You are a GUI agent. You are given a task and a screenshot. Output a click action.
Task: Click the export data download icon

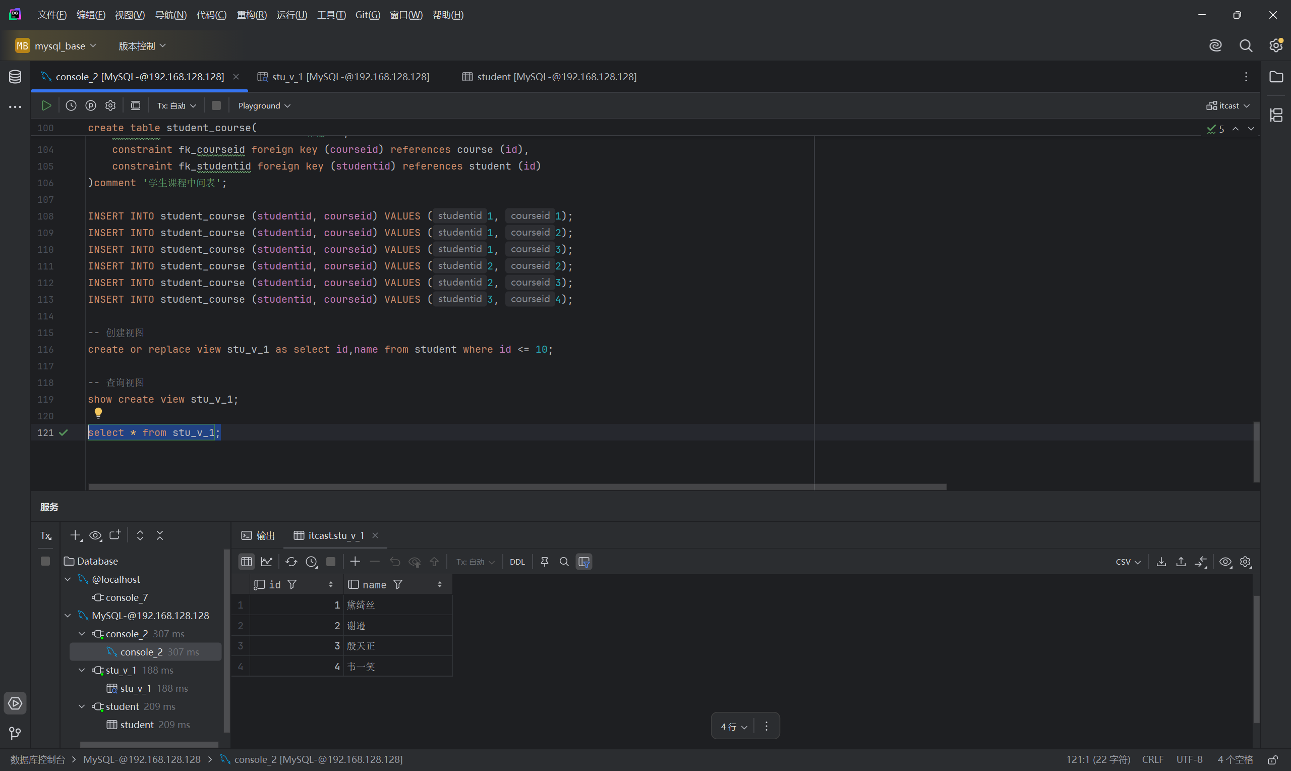(x=1161, y=562)
